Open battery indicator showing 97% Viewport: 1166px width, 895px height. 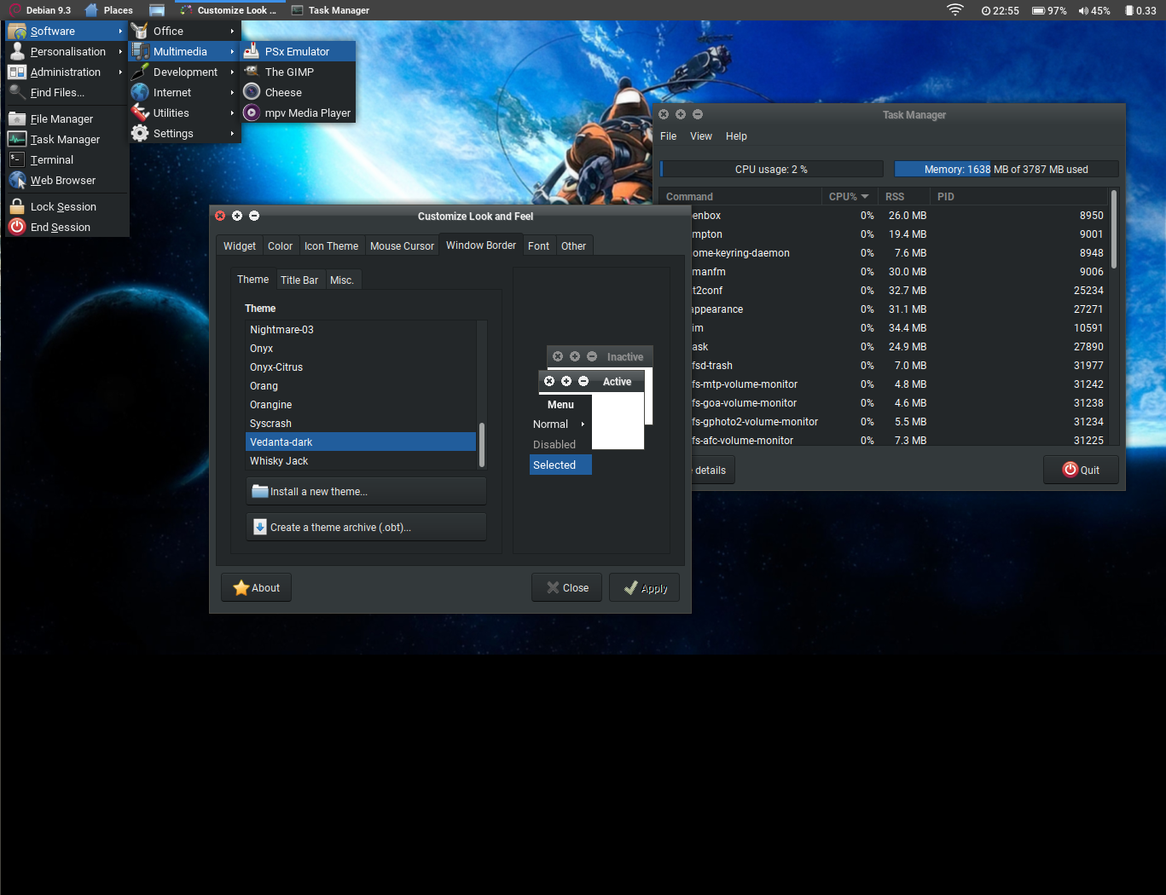tap(1049, 10)
